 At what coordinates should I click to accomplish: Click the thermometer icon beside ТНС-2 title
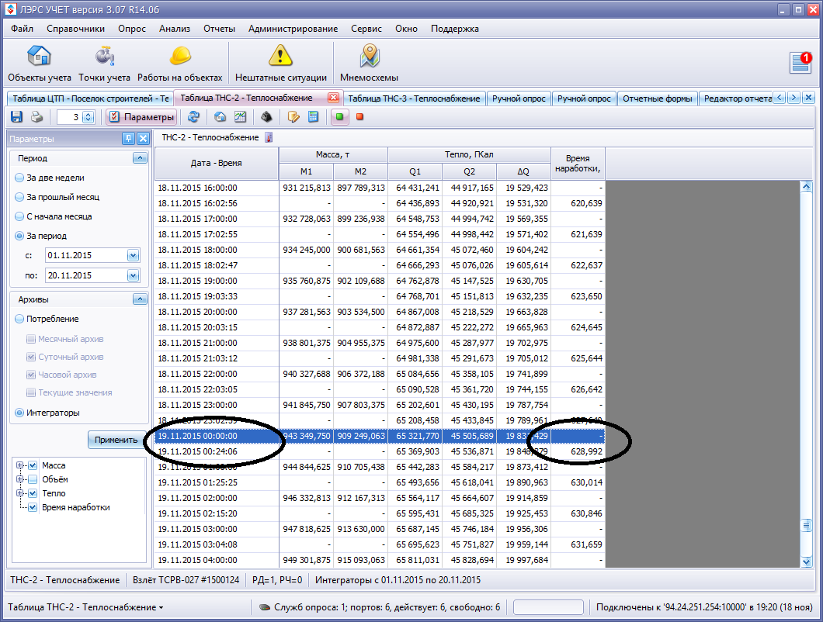pyautogui.click(x=269, y=137)
